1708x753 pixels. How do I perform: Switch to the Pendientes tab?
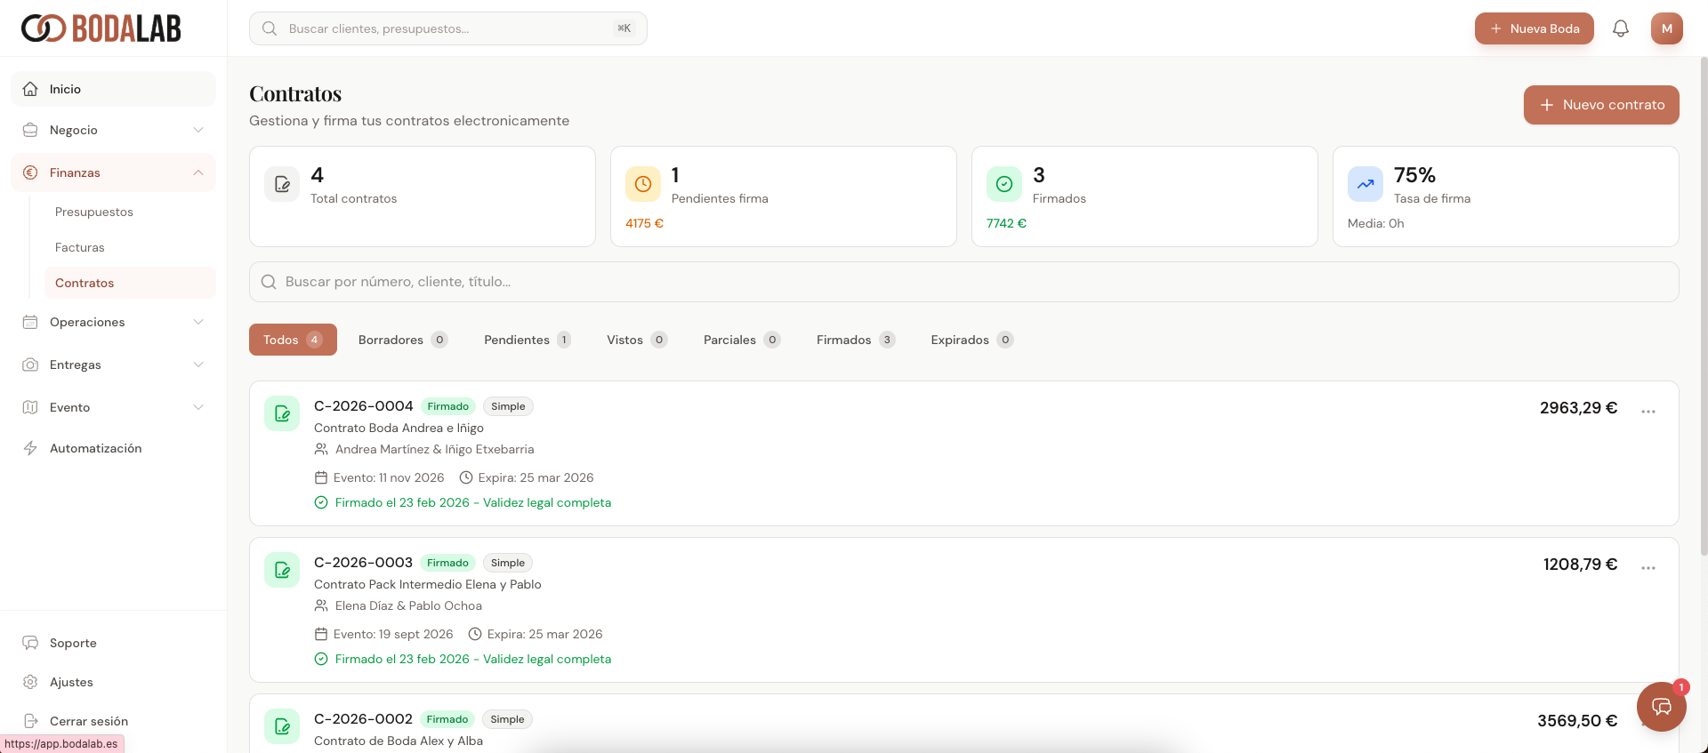[527, 340]
